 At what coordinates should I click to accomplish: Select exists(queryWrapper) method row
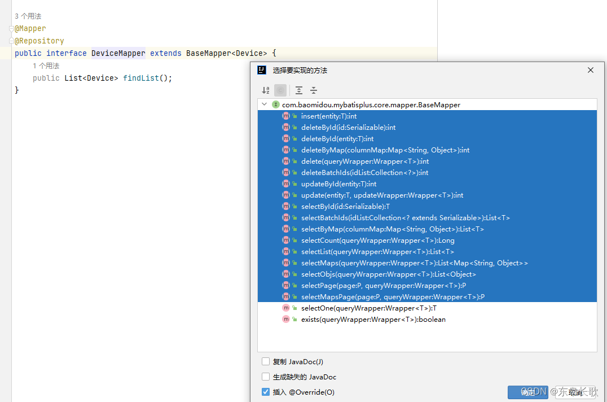pos(427,319)
